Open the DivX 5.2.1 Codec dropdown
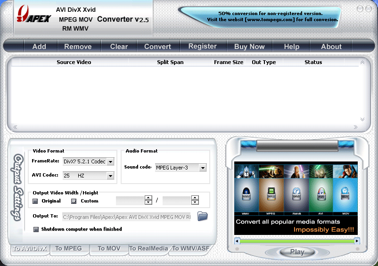The height and width of the screenshot is (266, 378). tap(110, 161)
